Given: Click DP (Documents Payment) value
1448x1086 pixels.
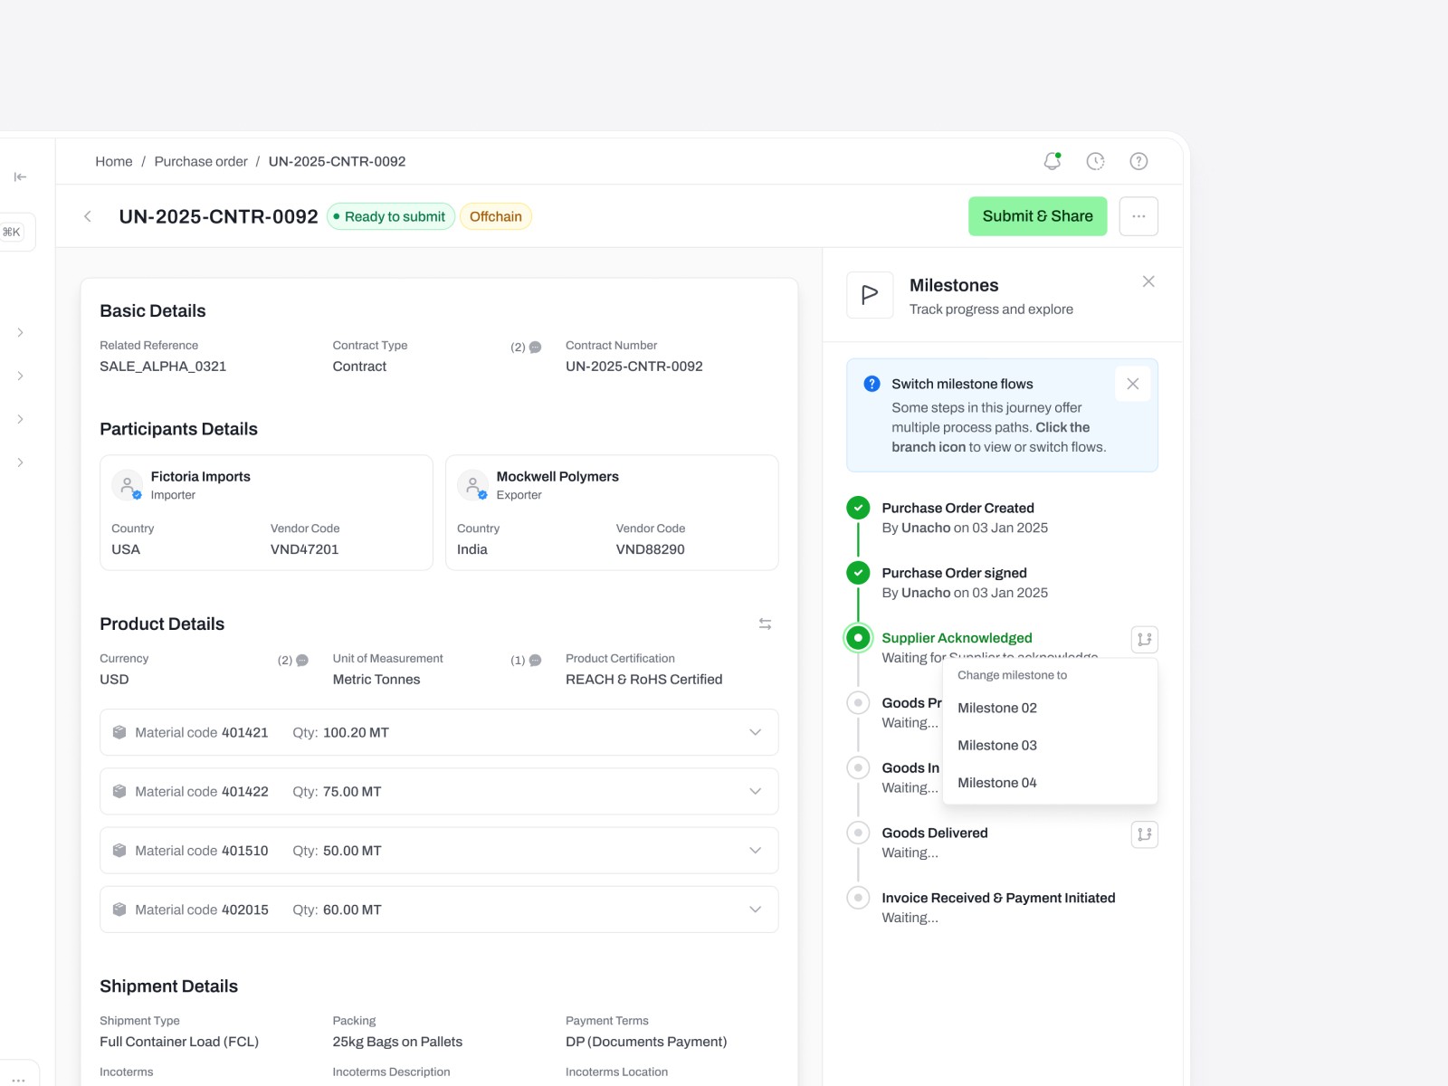Looking at the screenshot, I should tap(646, 1042).
